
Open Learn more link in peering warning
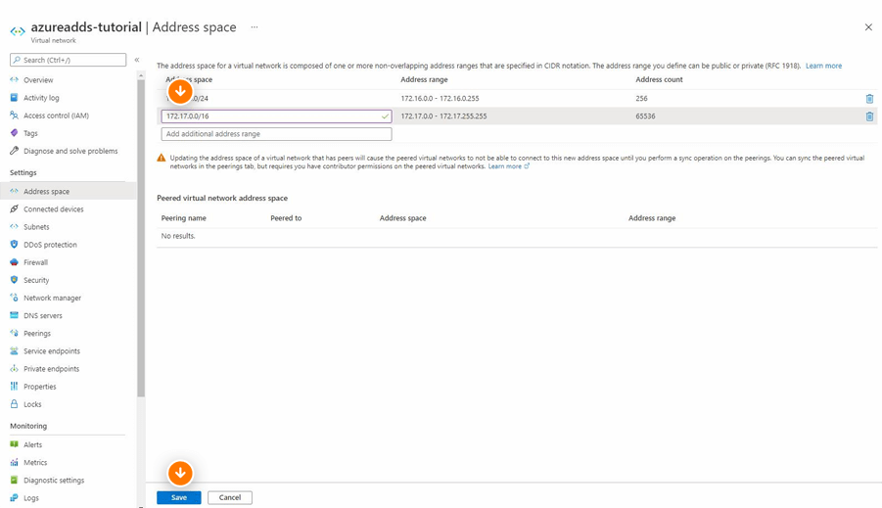click(x=508, y=166)
